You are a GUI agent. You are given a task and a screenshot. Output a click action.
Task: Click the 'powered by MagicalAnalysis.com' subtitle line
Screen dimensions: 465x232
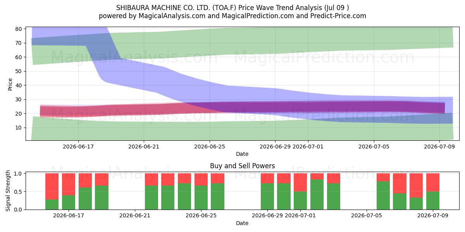coord(232,16)
